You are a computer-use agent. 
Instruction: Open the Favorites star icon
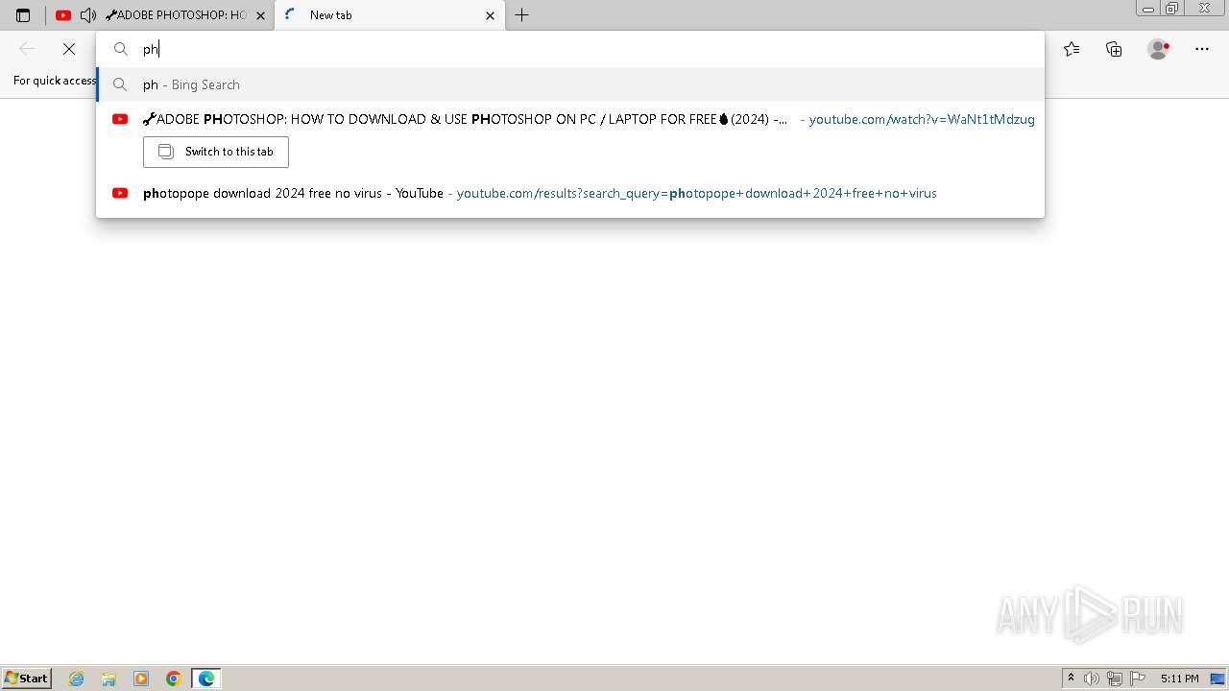[x=1072, y=49]
